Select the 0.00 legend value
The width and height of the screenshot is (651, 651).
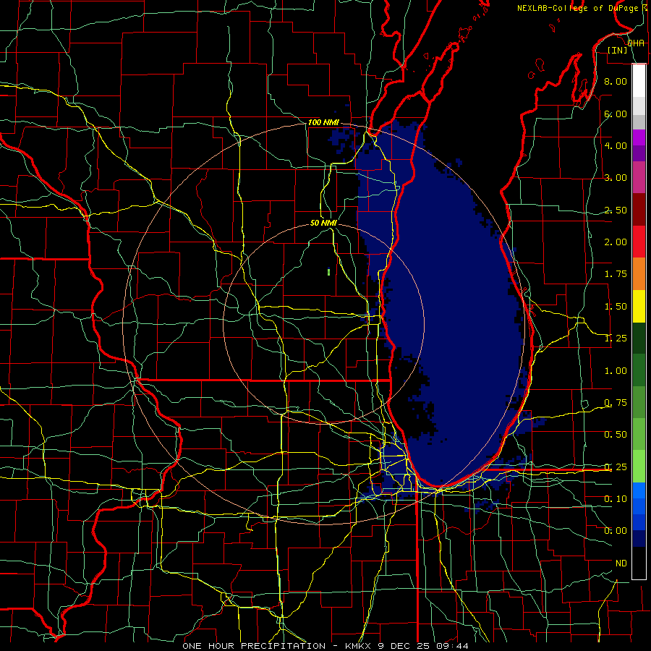(616, 531)
